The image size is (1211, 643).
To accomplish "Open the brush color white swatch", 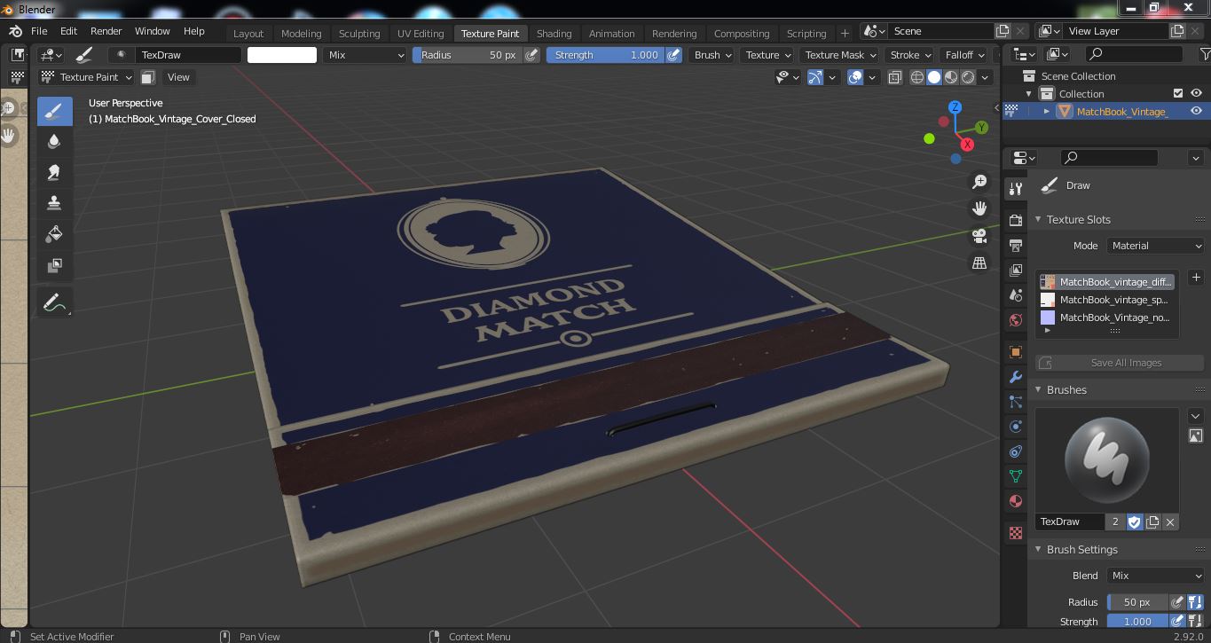I will (x=282, y=55).
